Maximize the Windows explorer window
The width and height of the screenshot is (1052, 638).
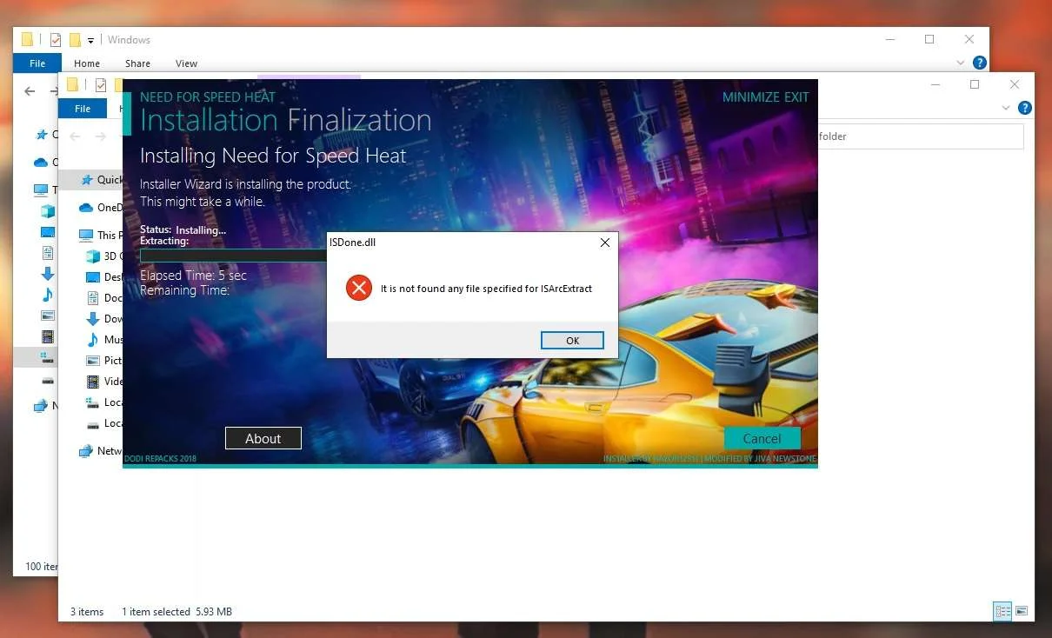coord(929,39)
